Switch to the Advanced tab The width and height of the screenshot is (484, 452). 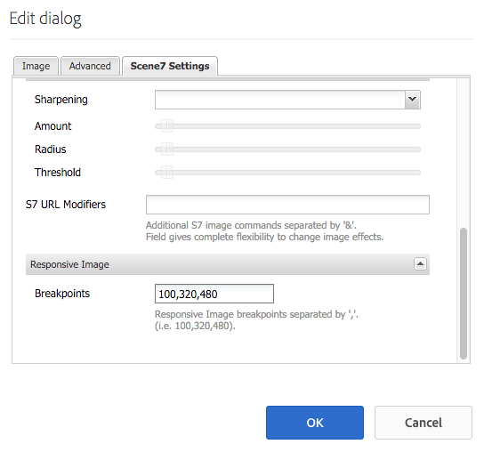click(x=90, y=66)
